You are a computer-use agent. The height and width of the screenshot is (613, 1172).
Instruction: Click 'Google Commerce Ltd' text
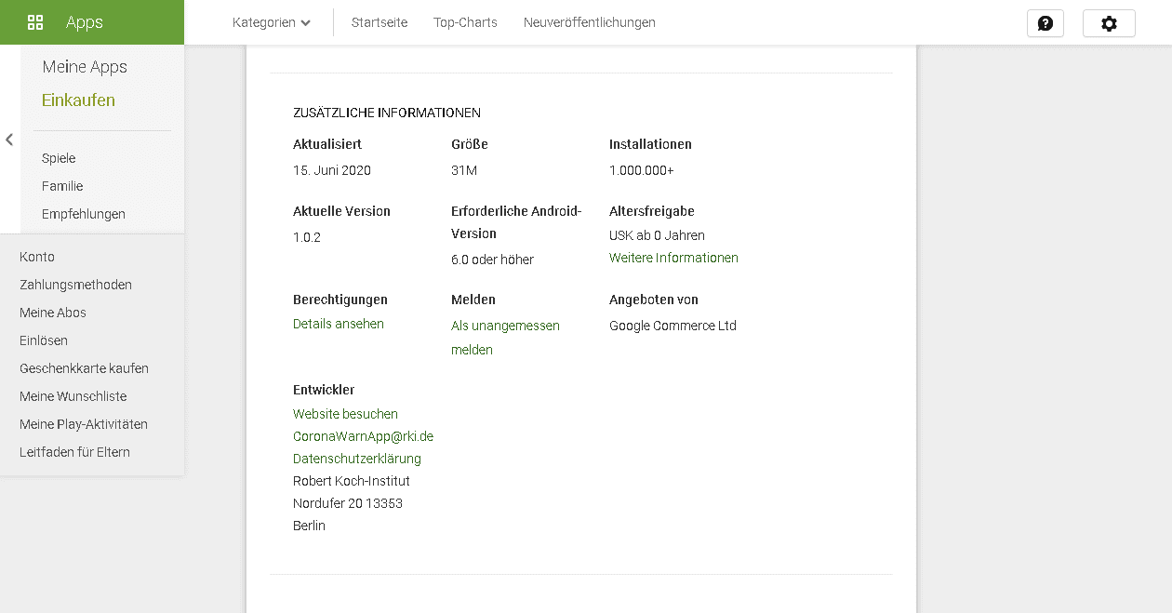(673, 326)
